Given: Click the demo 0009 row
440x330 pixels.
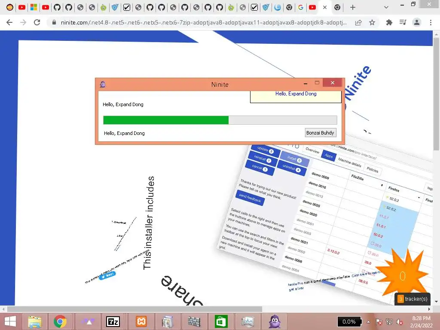Looking at the screenshot, I should point(320,176).
